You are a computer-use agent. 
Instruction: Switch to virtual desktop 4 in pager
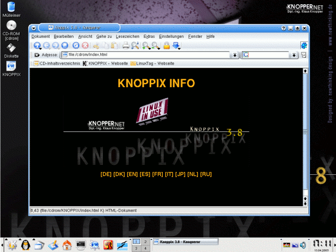(x=145, y=248)
